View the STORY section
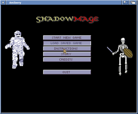The image size is (138, 114). click(x=67, y=54)
